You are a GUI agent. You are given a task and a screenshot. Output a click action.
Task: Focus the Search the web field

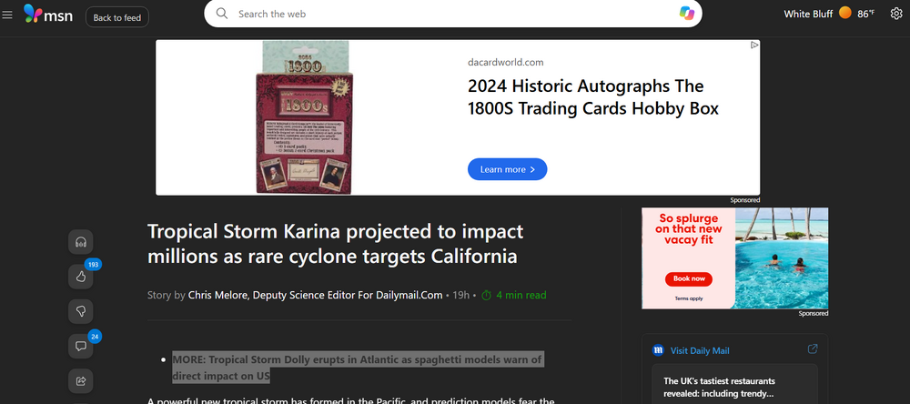(452, 14)
